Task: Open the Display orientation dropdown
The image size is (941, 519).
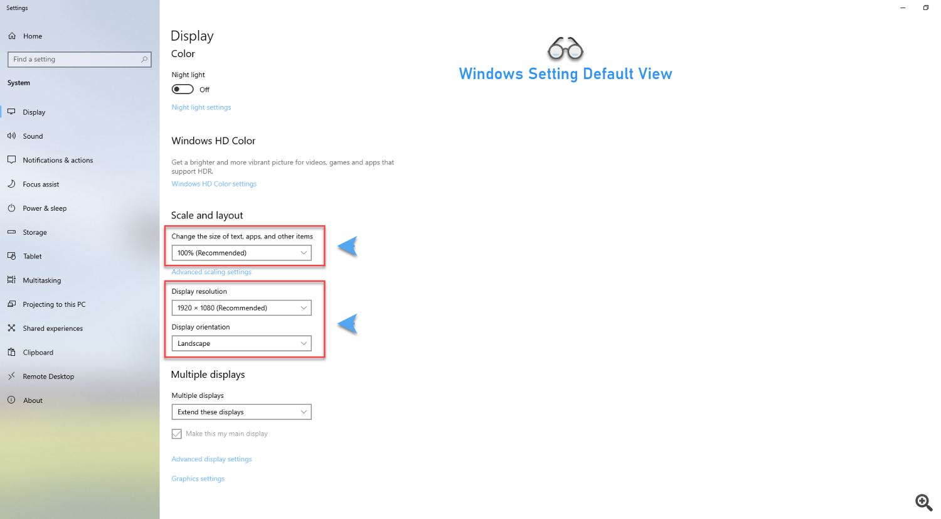Action: (242, 343)
